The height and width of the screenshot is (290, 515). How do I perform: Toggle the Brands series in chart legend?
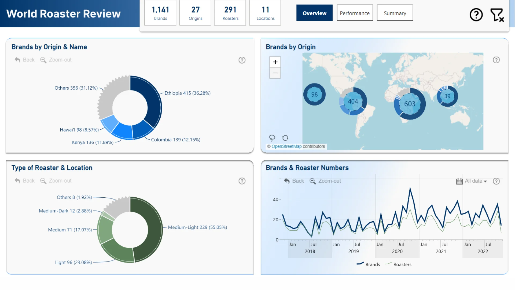(368, 264)
